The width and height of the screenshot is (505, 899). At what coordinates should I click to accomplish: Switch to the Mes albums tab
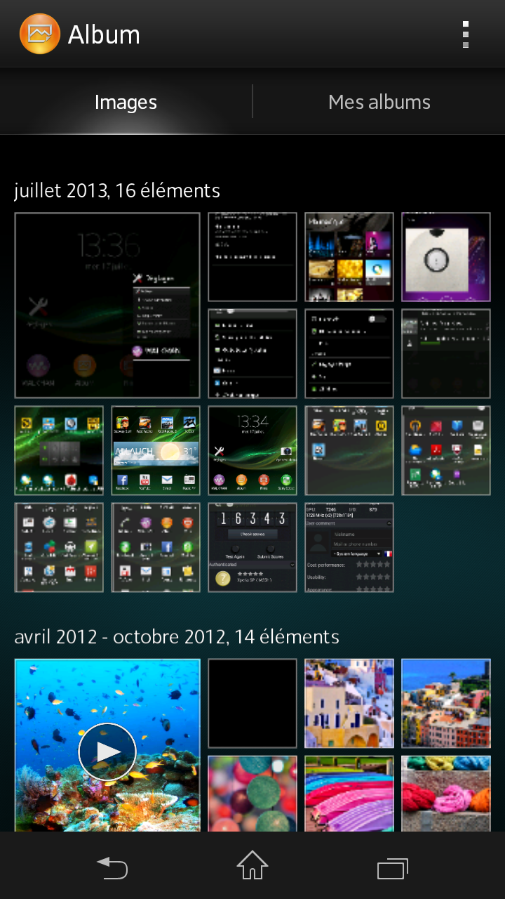(379, 102)
